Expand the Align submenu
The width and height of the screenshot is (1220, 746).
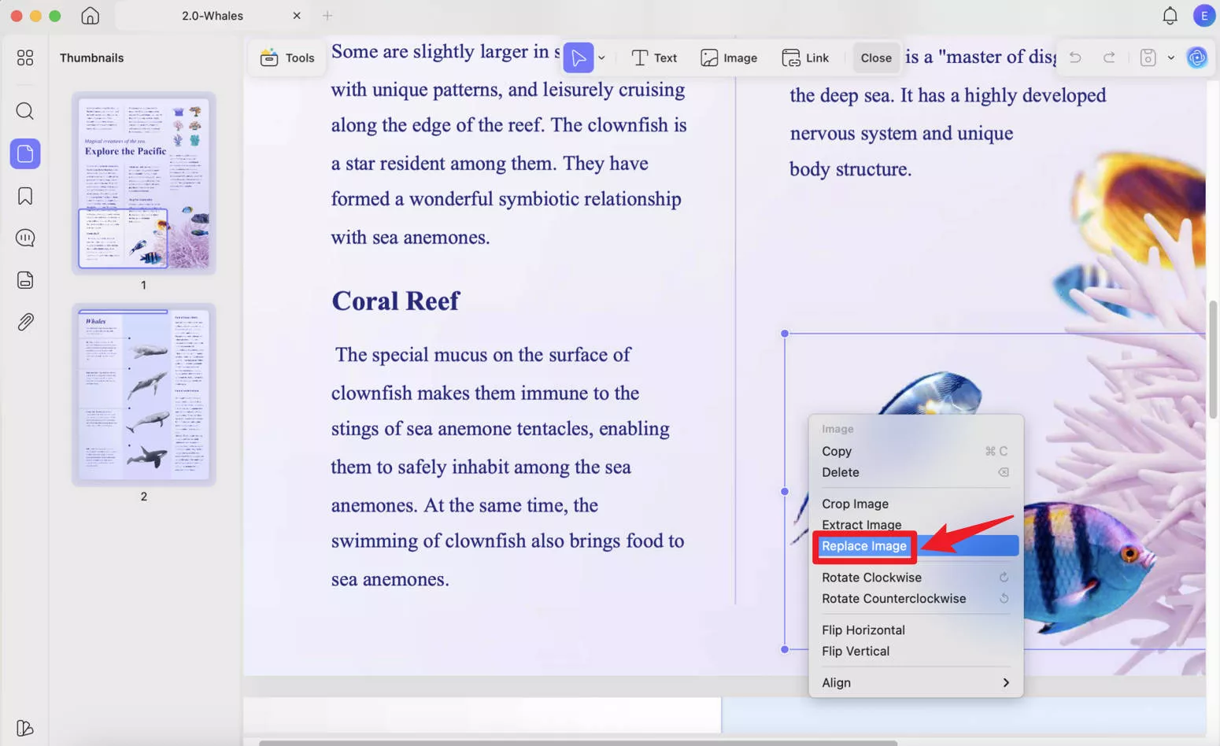[x=916, y=683]
